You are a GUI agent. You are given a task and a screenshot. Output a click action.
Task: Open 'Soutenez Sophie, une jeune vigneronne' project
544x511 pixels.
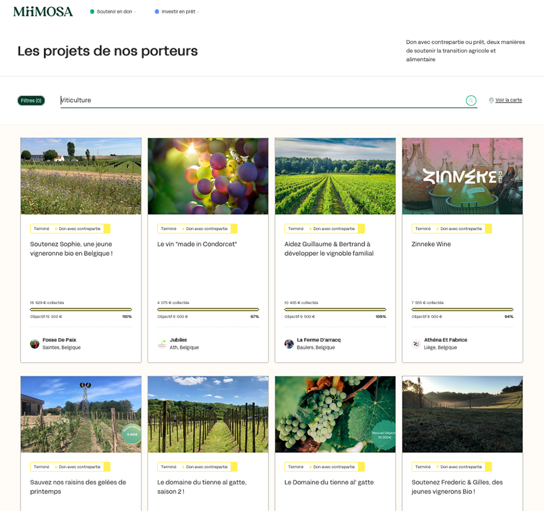pyautogui.click(x=71, y=249)
